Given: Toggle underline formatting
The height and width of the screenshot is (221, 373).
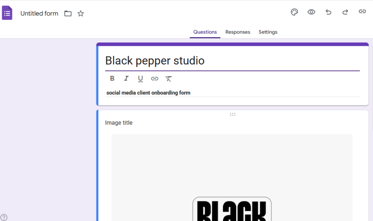Looking at the screenshot, I should click(140, 78).
